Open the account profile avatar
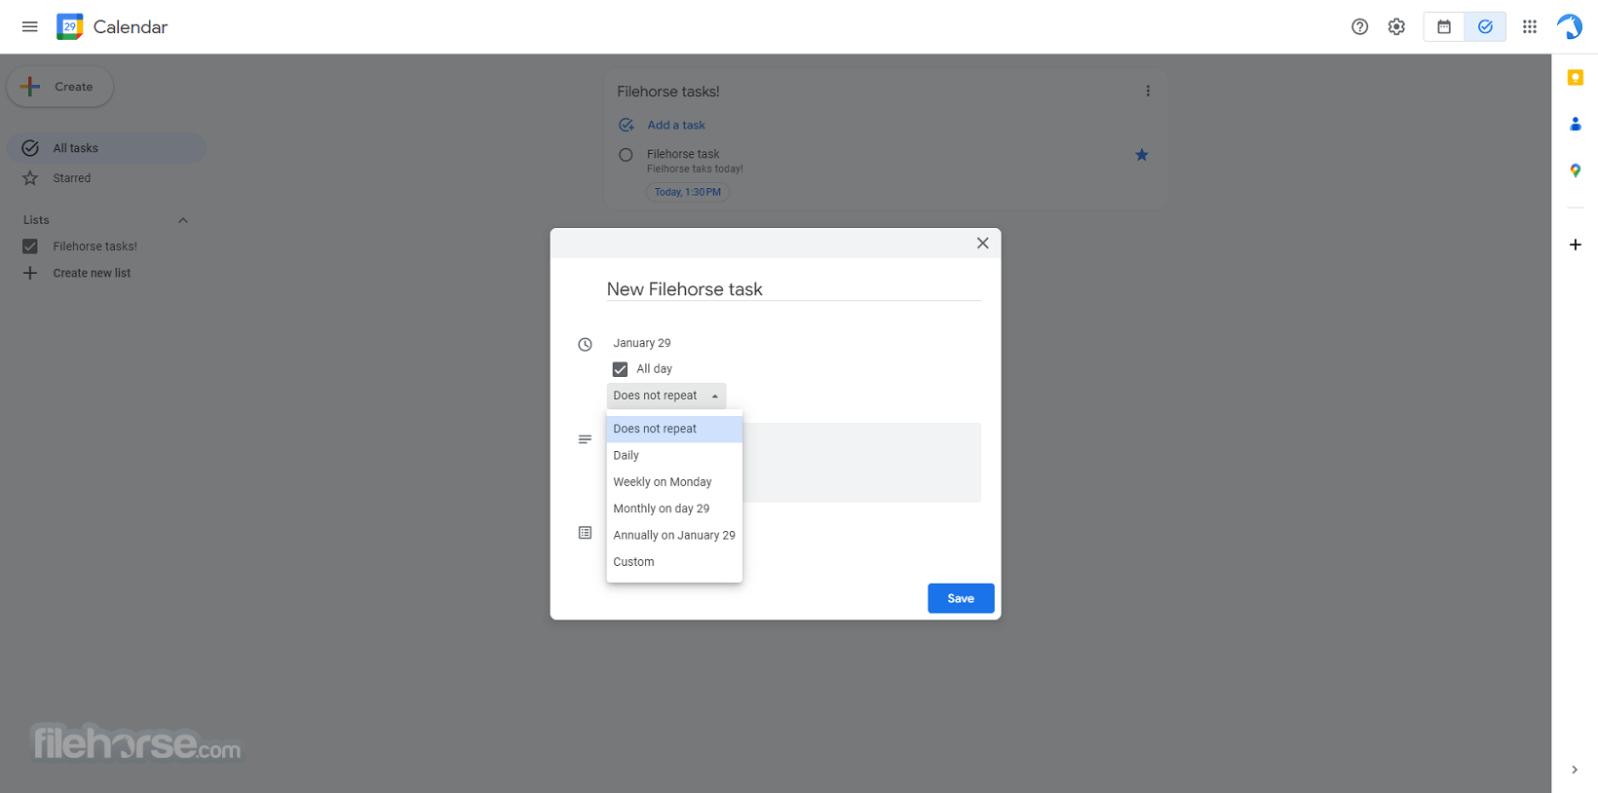The width and height of the screenshot is (1598, 793). click(1570, 26)
